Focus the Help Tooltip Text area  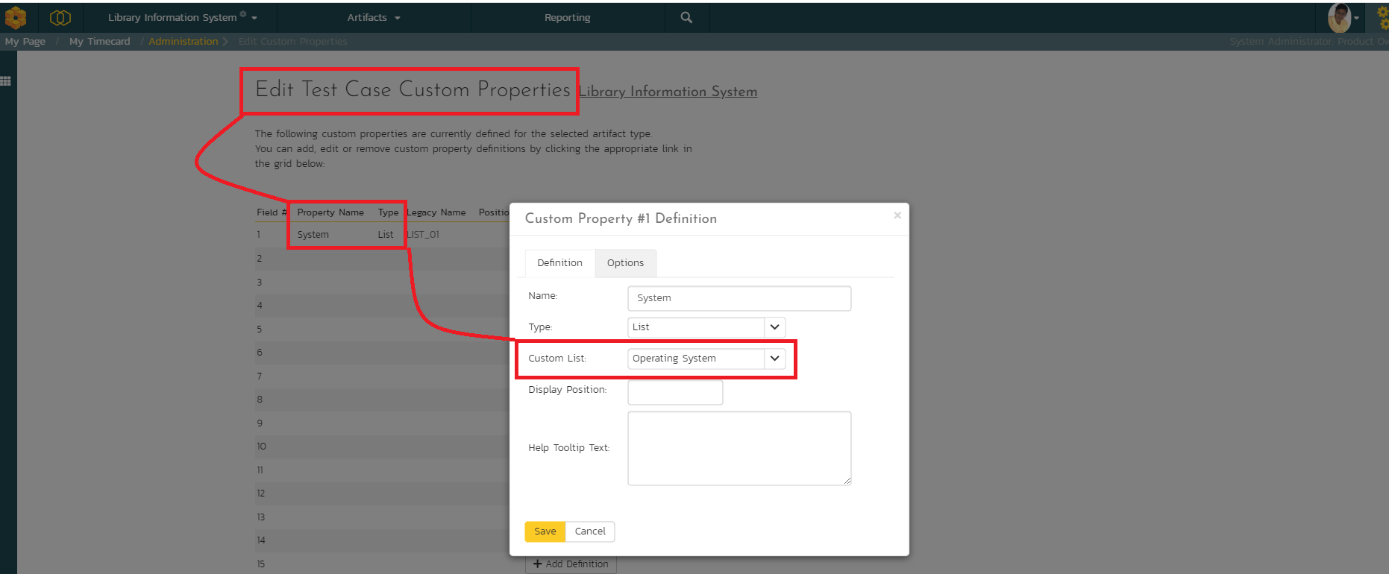(739, 448)
